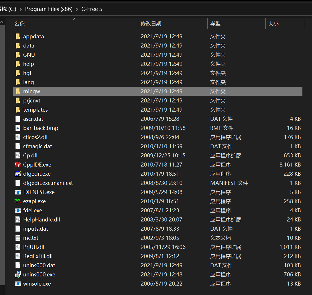Click the date 2002/9/3 18:05 of mc.txt
This screenshot has height=295, width=312.
pos(160,238)
